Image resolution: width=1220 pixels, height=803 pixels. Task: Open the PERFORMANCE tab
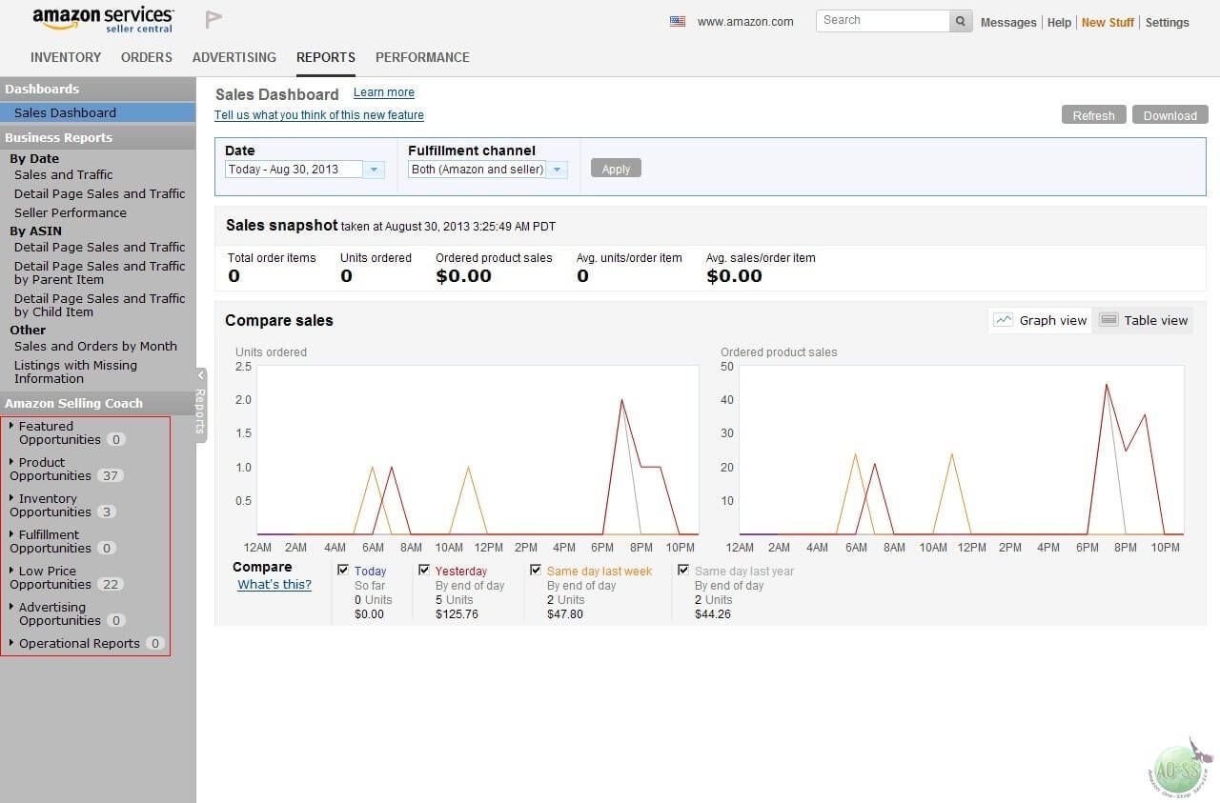pos(422,57)
